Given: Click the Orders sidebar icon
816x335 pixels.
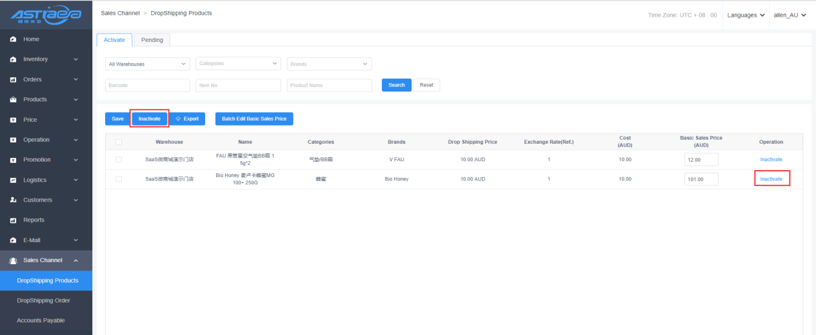Looking at the screenshot, I should [x=13, y=80].
